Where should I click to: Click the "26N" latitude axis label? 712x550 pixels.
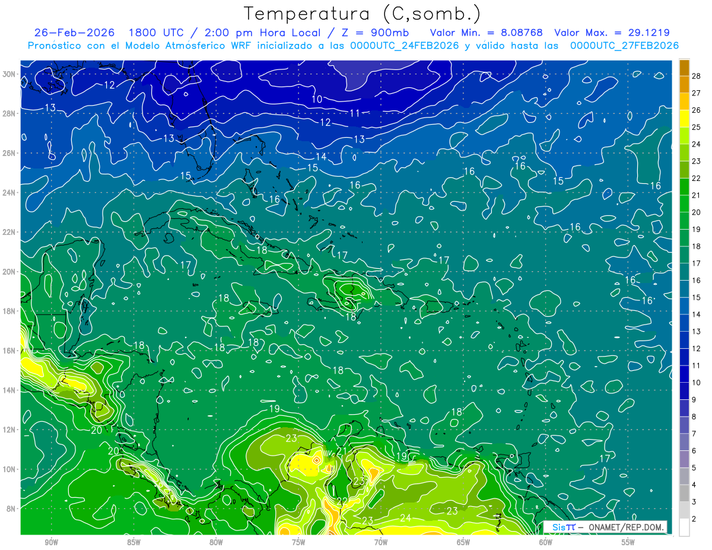click(x=10, y=153)
